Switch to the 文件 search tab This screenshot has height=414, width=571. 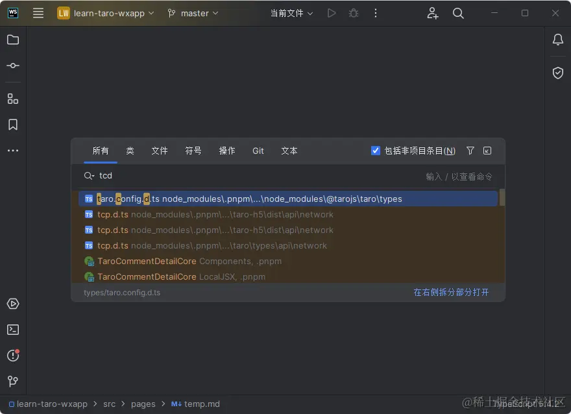click(x=160, y=151)
